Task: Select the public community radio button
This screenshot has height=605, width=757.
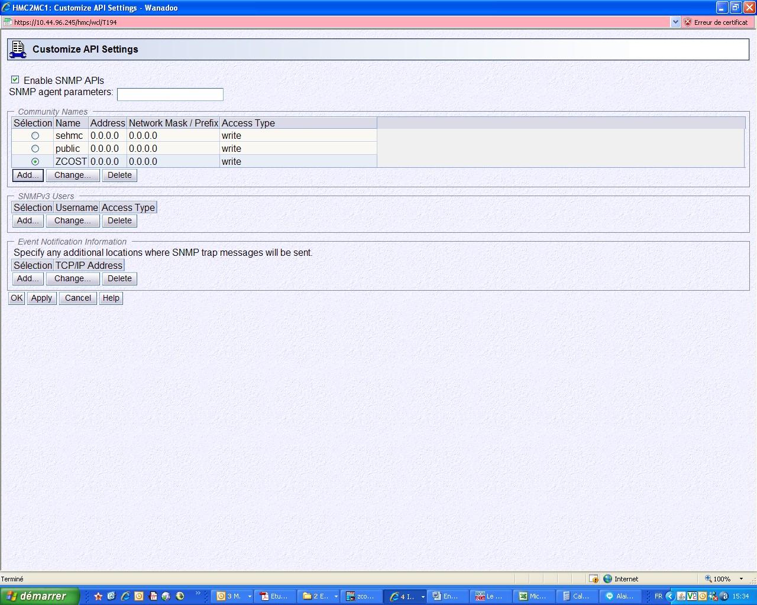Action: tap(35, 149)
